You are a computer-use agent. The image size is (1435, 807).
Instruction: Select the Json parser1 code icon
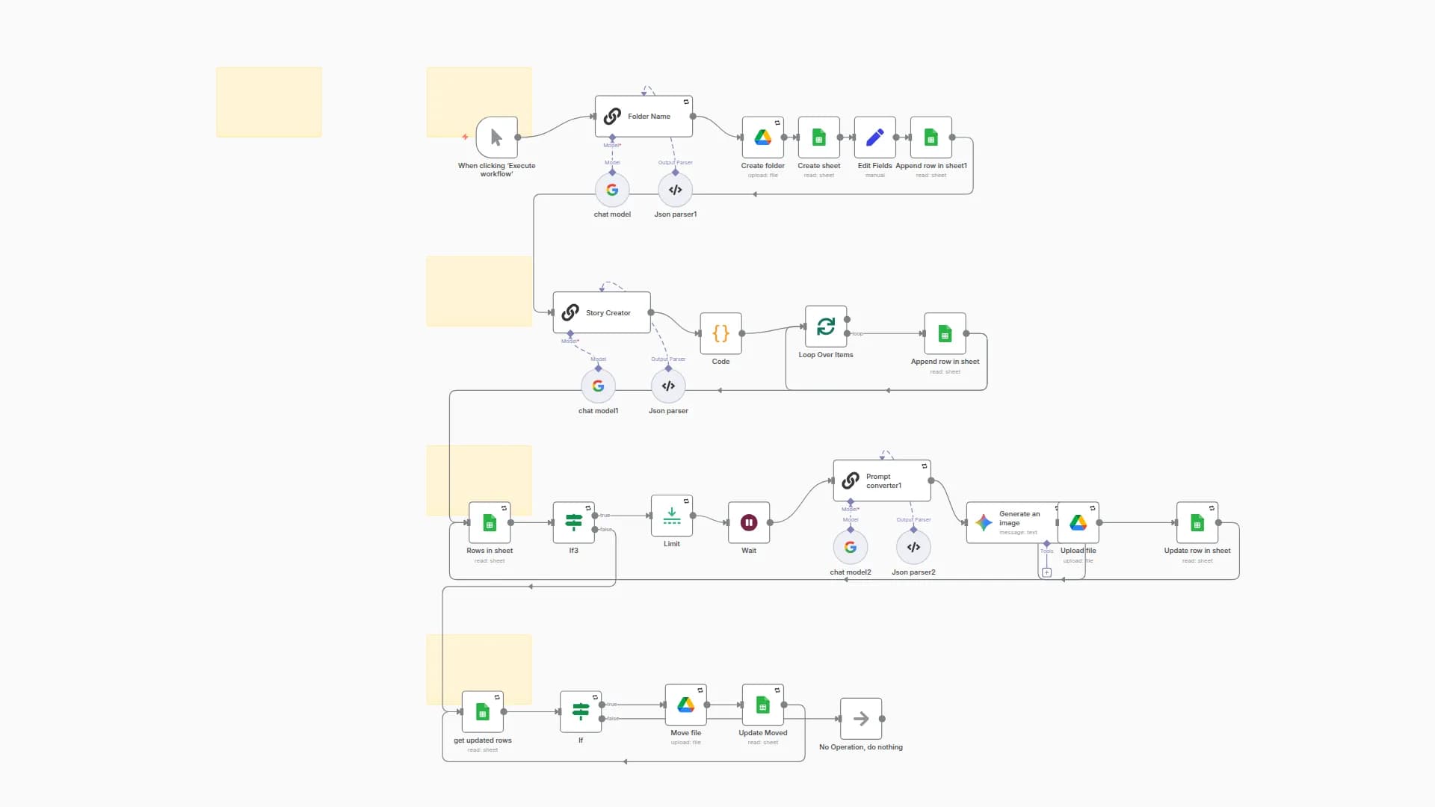675,189
